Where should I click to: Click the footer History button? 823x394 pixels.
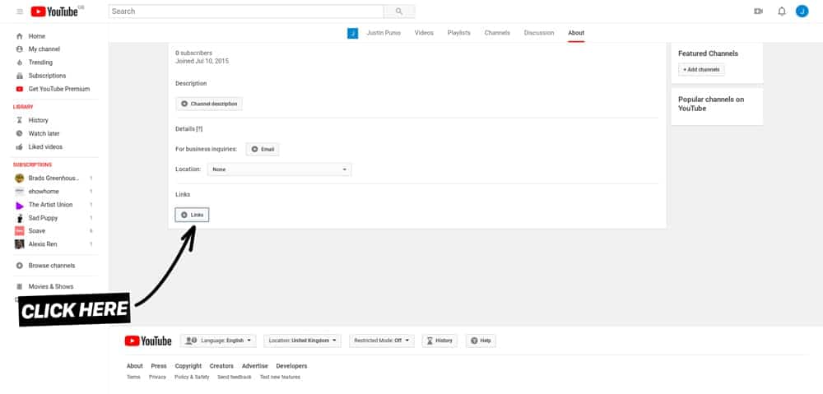pos(439,341)
